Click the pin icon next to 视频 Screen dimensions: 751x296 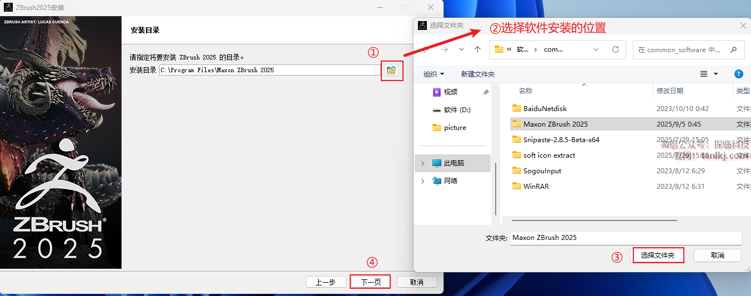[x=486, y=92]
